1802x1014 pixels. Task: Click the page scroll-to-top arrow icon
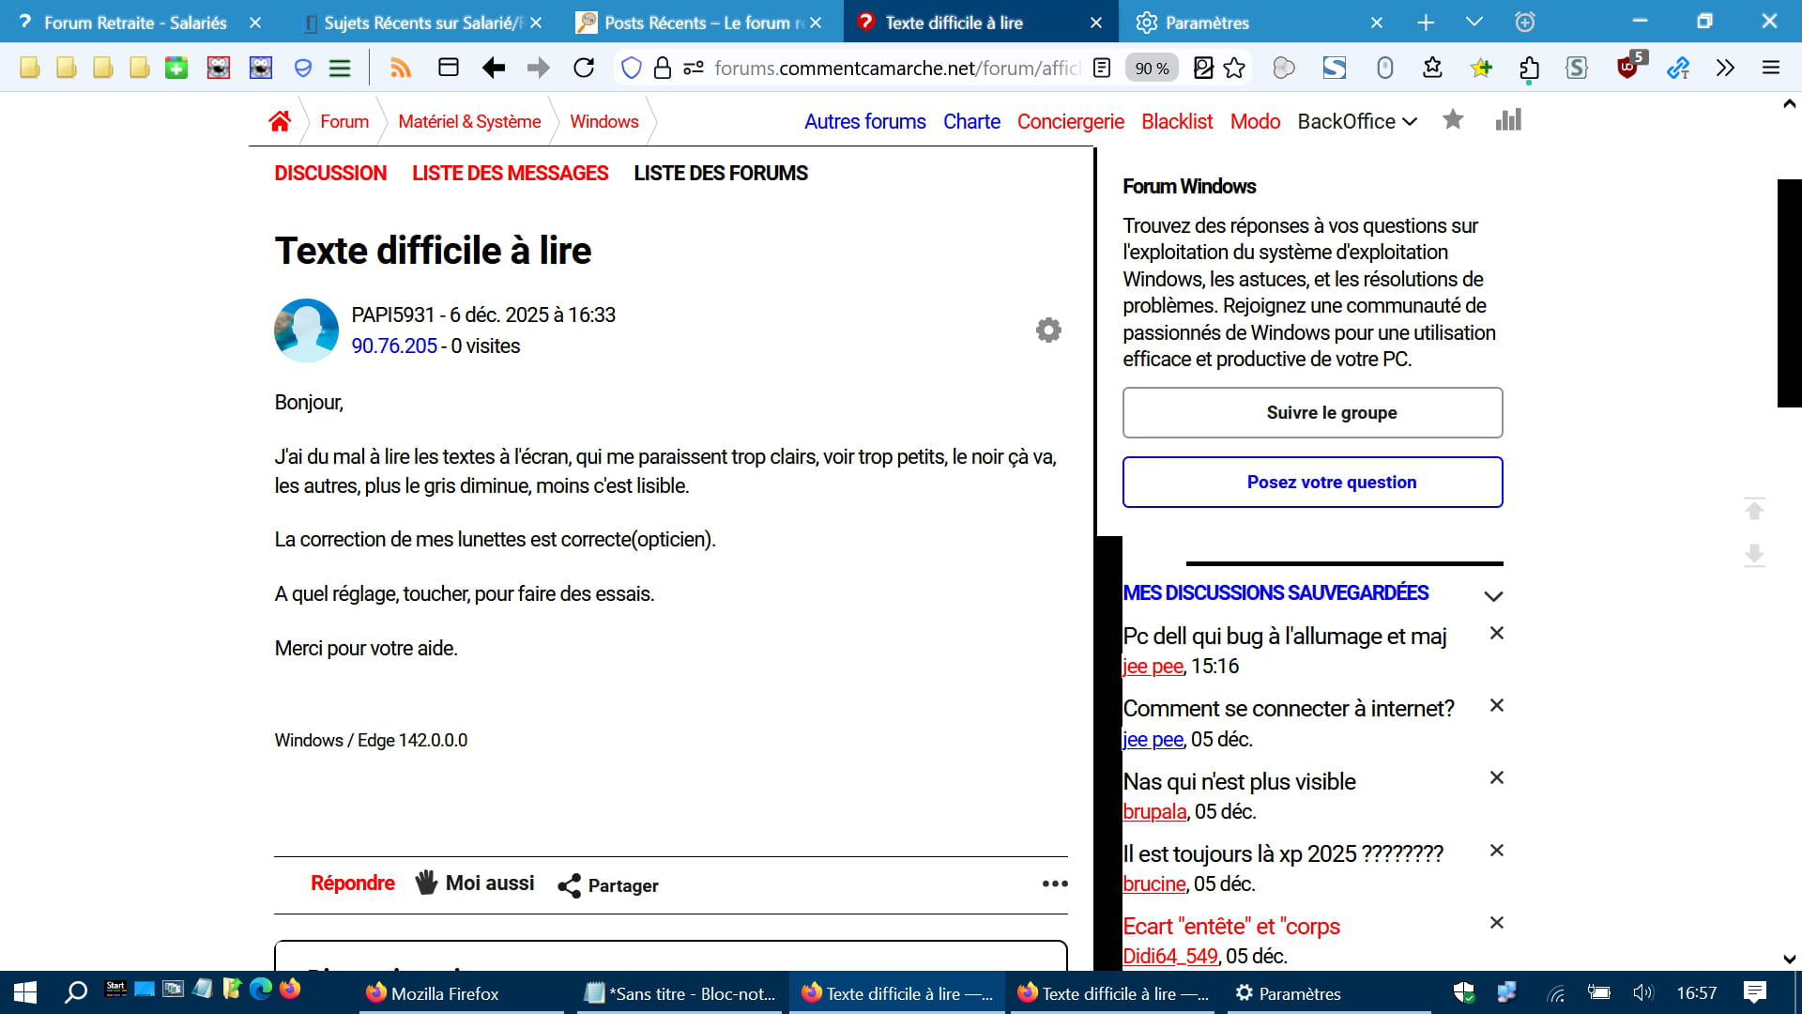coord(1754,509)
